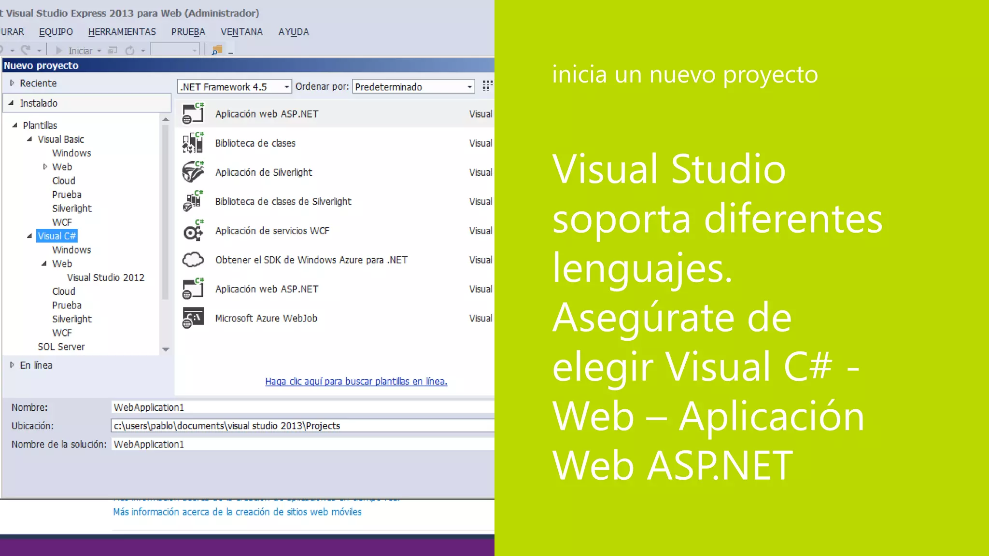989x556 pixels.
Task: Select the Aplicación de Silverlight template icon
Action: click(193, 172)
